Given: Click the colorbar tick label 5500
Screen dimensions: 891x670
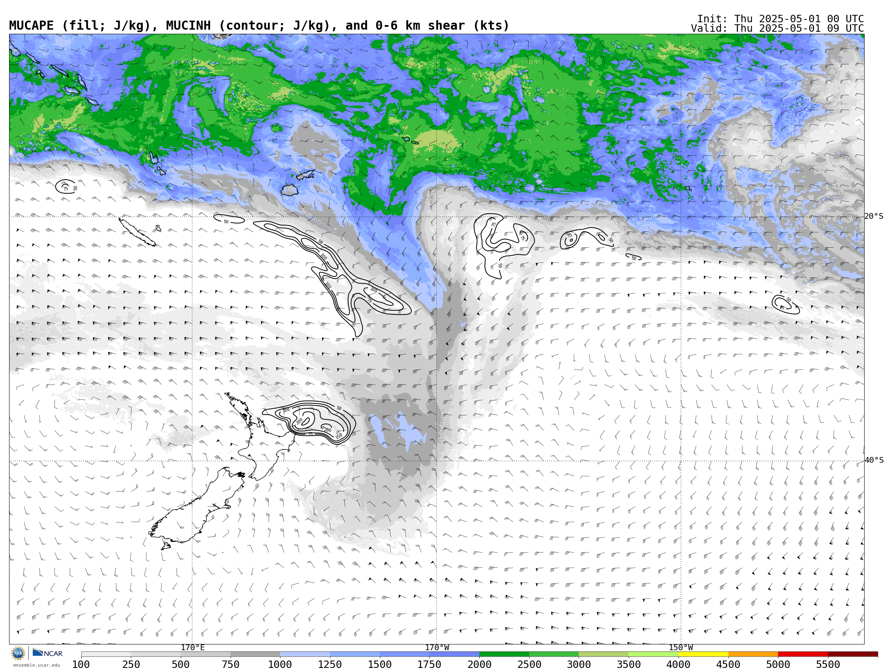Looking at the screenshot, I should (828, 665).
